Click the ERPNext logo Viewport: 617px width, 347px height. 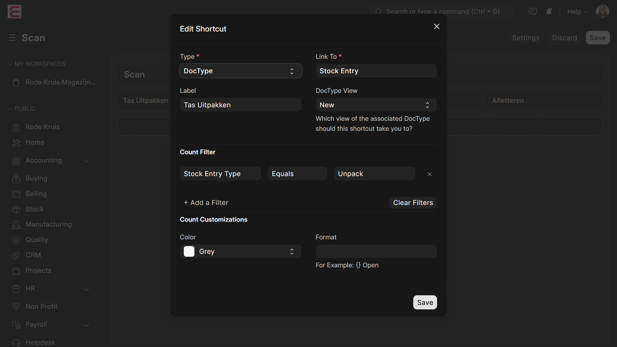[14, 12]
